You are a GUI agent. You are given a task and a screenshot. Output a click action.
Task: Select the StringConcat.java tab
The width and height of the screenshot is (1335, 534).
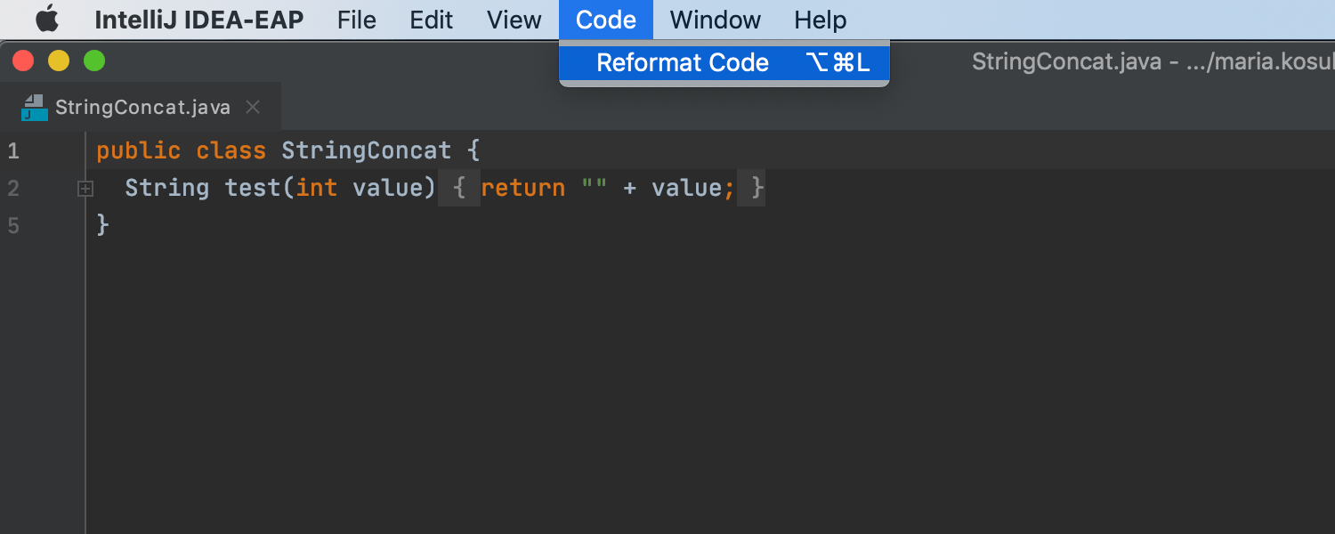coord(142,108)
